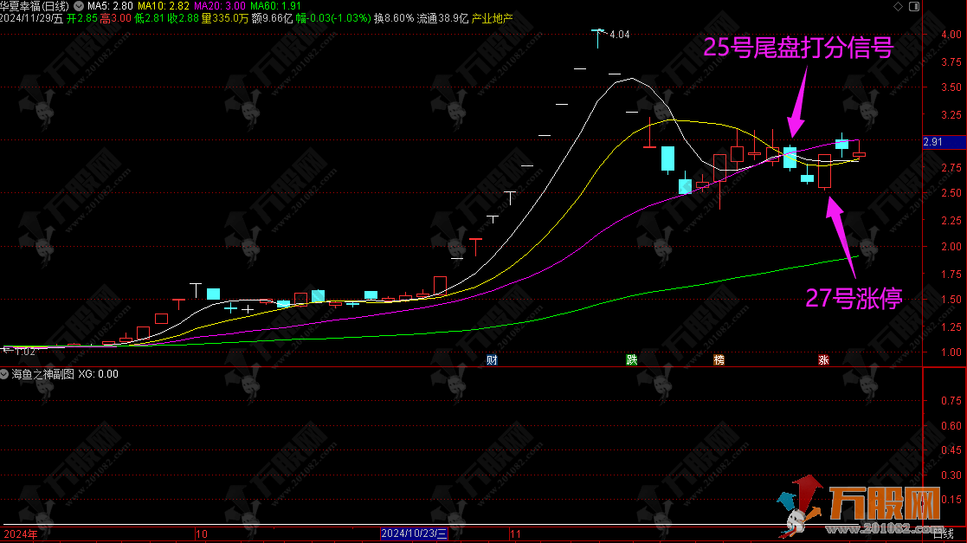Select the MA5 moving average label
This screenshot has width=967, height=543.
click(x=111, y=6)
